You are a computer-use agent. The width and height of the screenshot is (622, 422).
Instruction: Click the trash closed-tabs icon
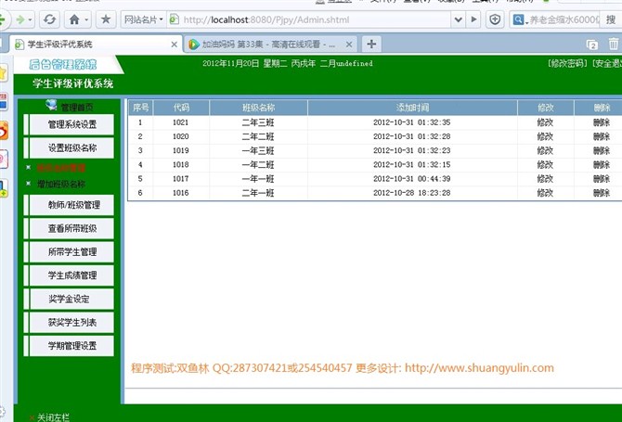614,44
